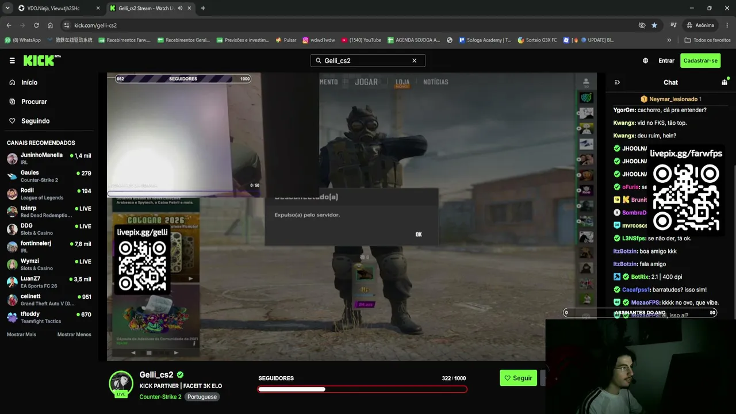Go back in browser history
Viewport: 736px width, 414px height.
pyautogui.click(x=9, y=25)
